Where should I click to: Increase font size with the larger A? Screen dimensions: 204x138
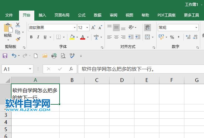(x=93, y=27)
